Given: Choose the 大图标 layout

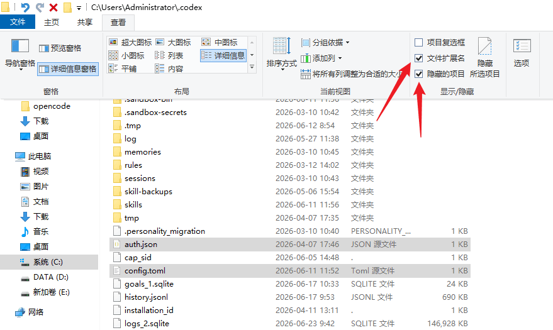Looking at the screenshot, I should pos(173,42).
